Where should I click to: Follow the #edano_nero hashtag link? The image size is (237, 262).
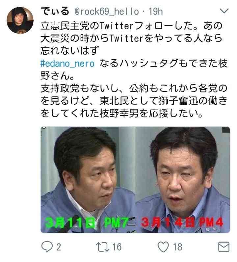tap(67, 64)
